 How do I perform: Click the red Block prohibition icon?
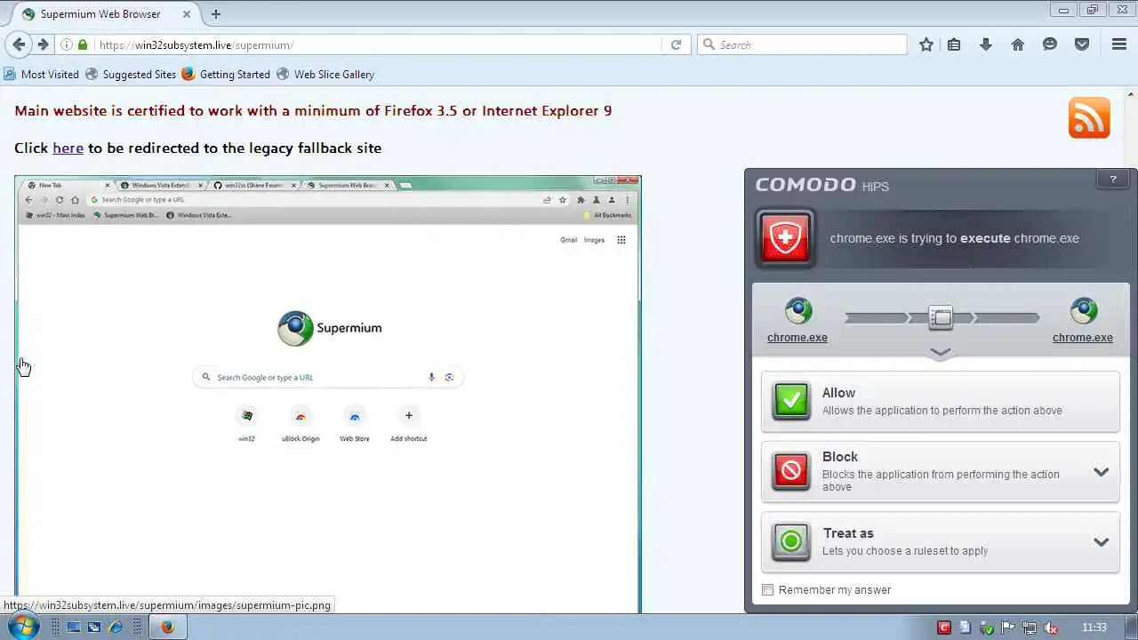[790, 471]
